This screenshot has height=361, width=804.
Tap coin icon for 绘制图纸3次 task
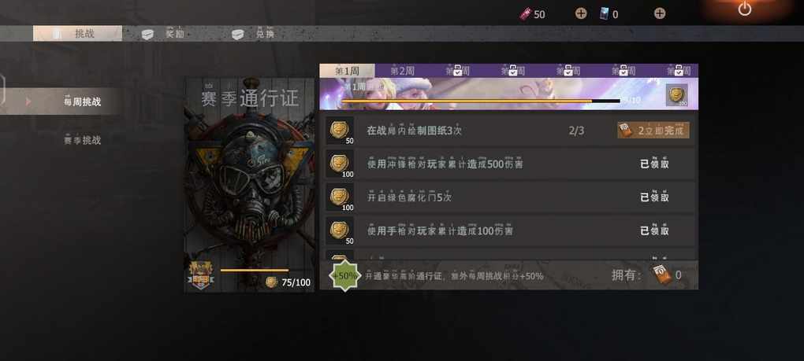340,131
